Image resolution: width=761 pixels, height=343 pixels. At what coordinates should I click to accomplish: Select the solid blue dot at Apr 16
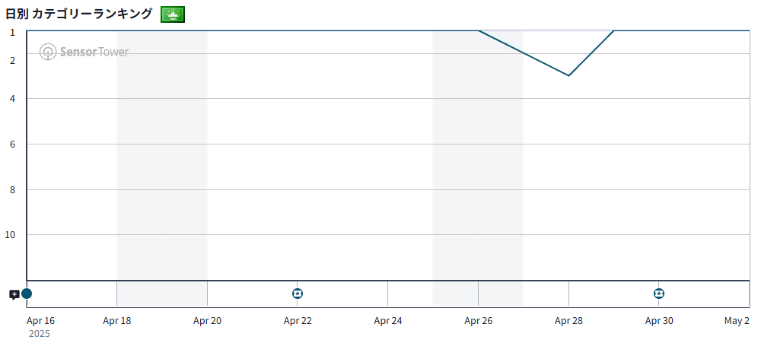(27, 294)
